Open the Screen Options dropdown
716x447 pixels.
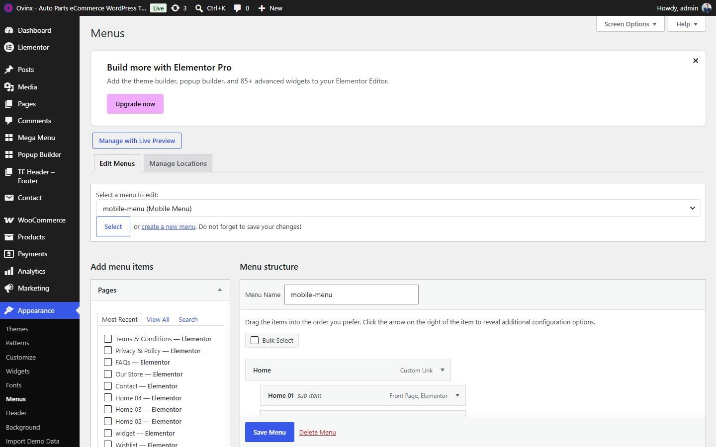coord(630,24)
